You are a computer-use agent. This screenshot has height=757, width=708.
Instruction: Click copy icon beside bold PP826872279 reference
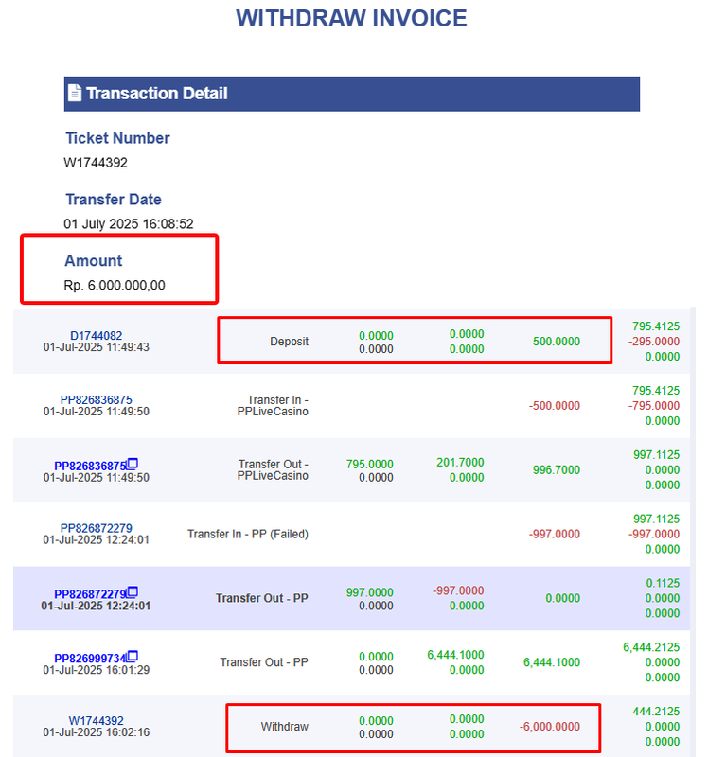click(133, 591)
